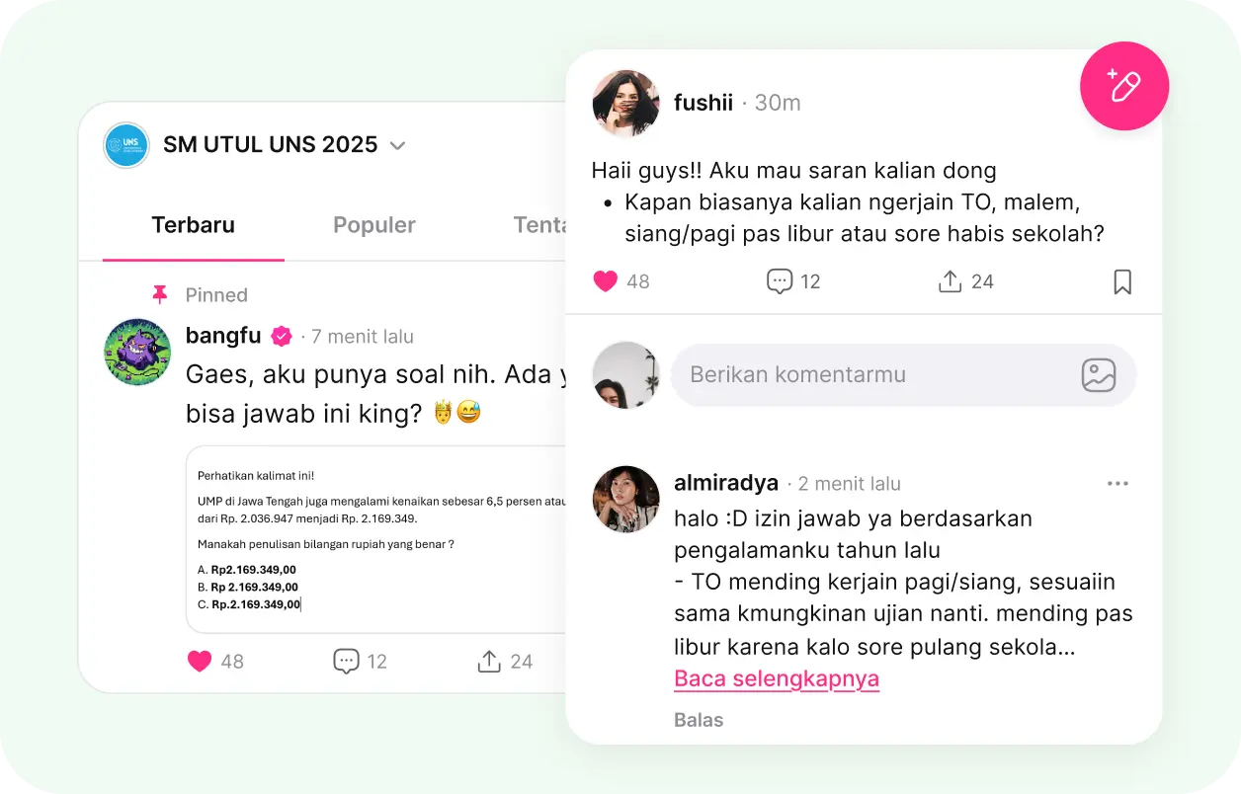Screen dimensions: 1241x794
Task: Like fushii's post with the heart icon
Action: click(x=605, y=281)
